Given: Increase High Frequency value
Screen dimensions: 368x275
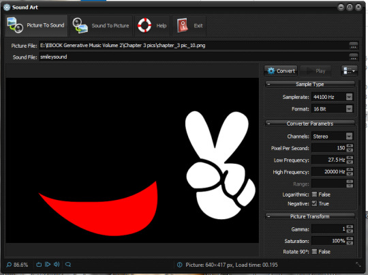Looking at the screenshot, I should click(350, 170).
